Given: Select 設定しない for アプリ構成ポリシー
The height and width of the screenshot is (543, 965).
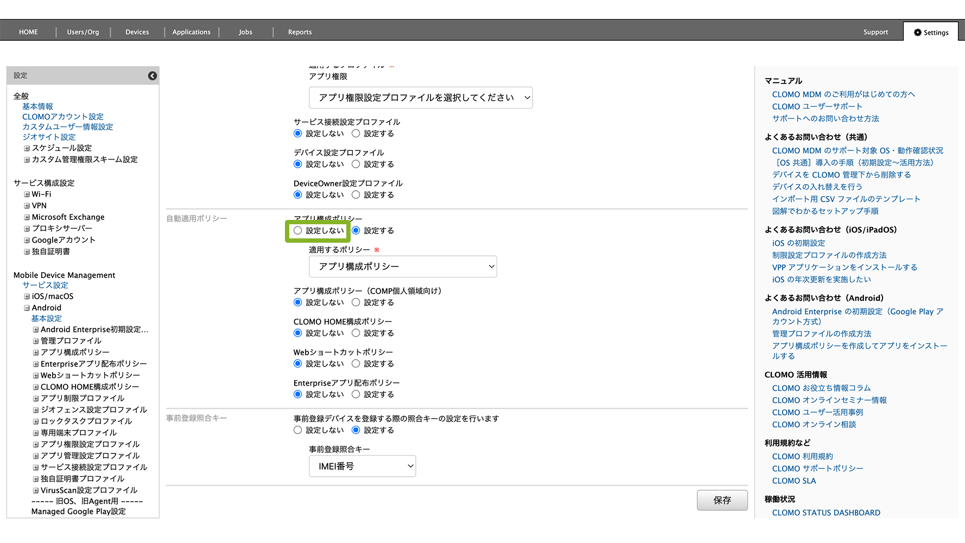Looking at the screenshot, I should 298,231.
